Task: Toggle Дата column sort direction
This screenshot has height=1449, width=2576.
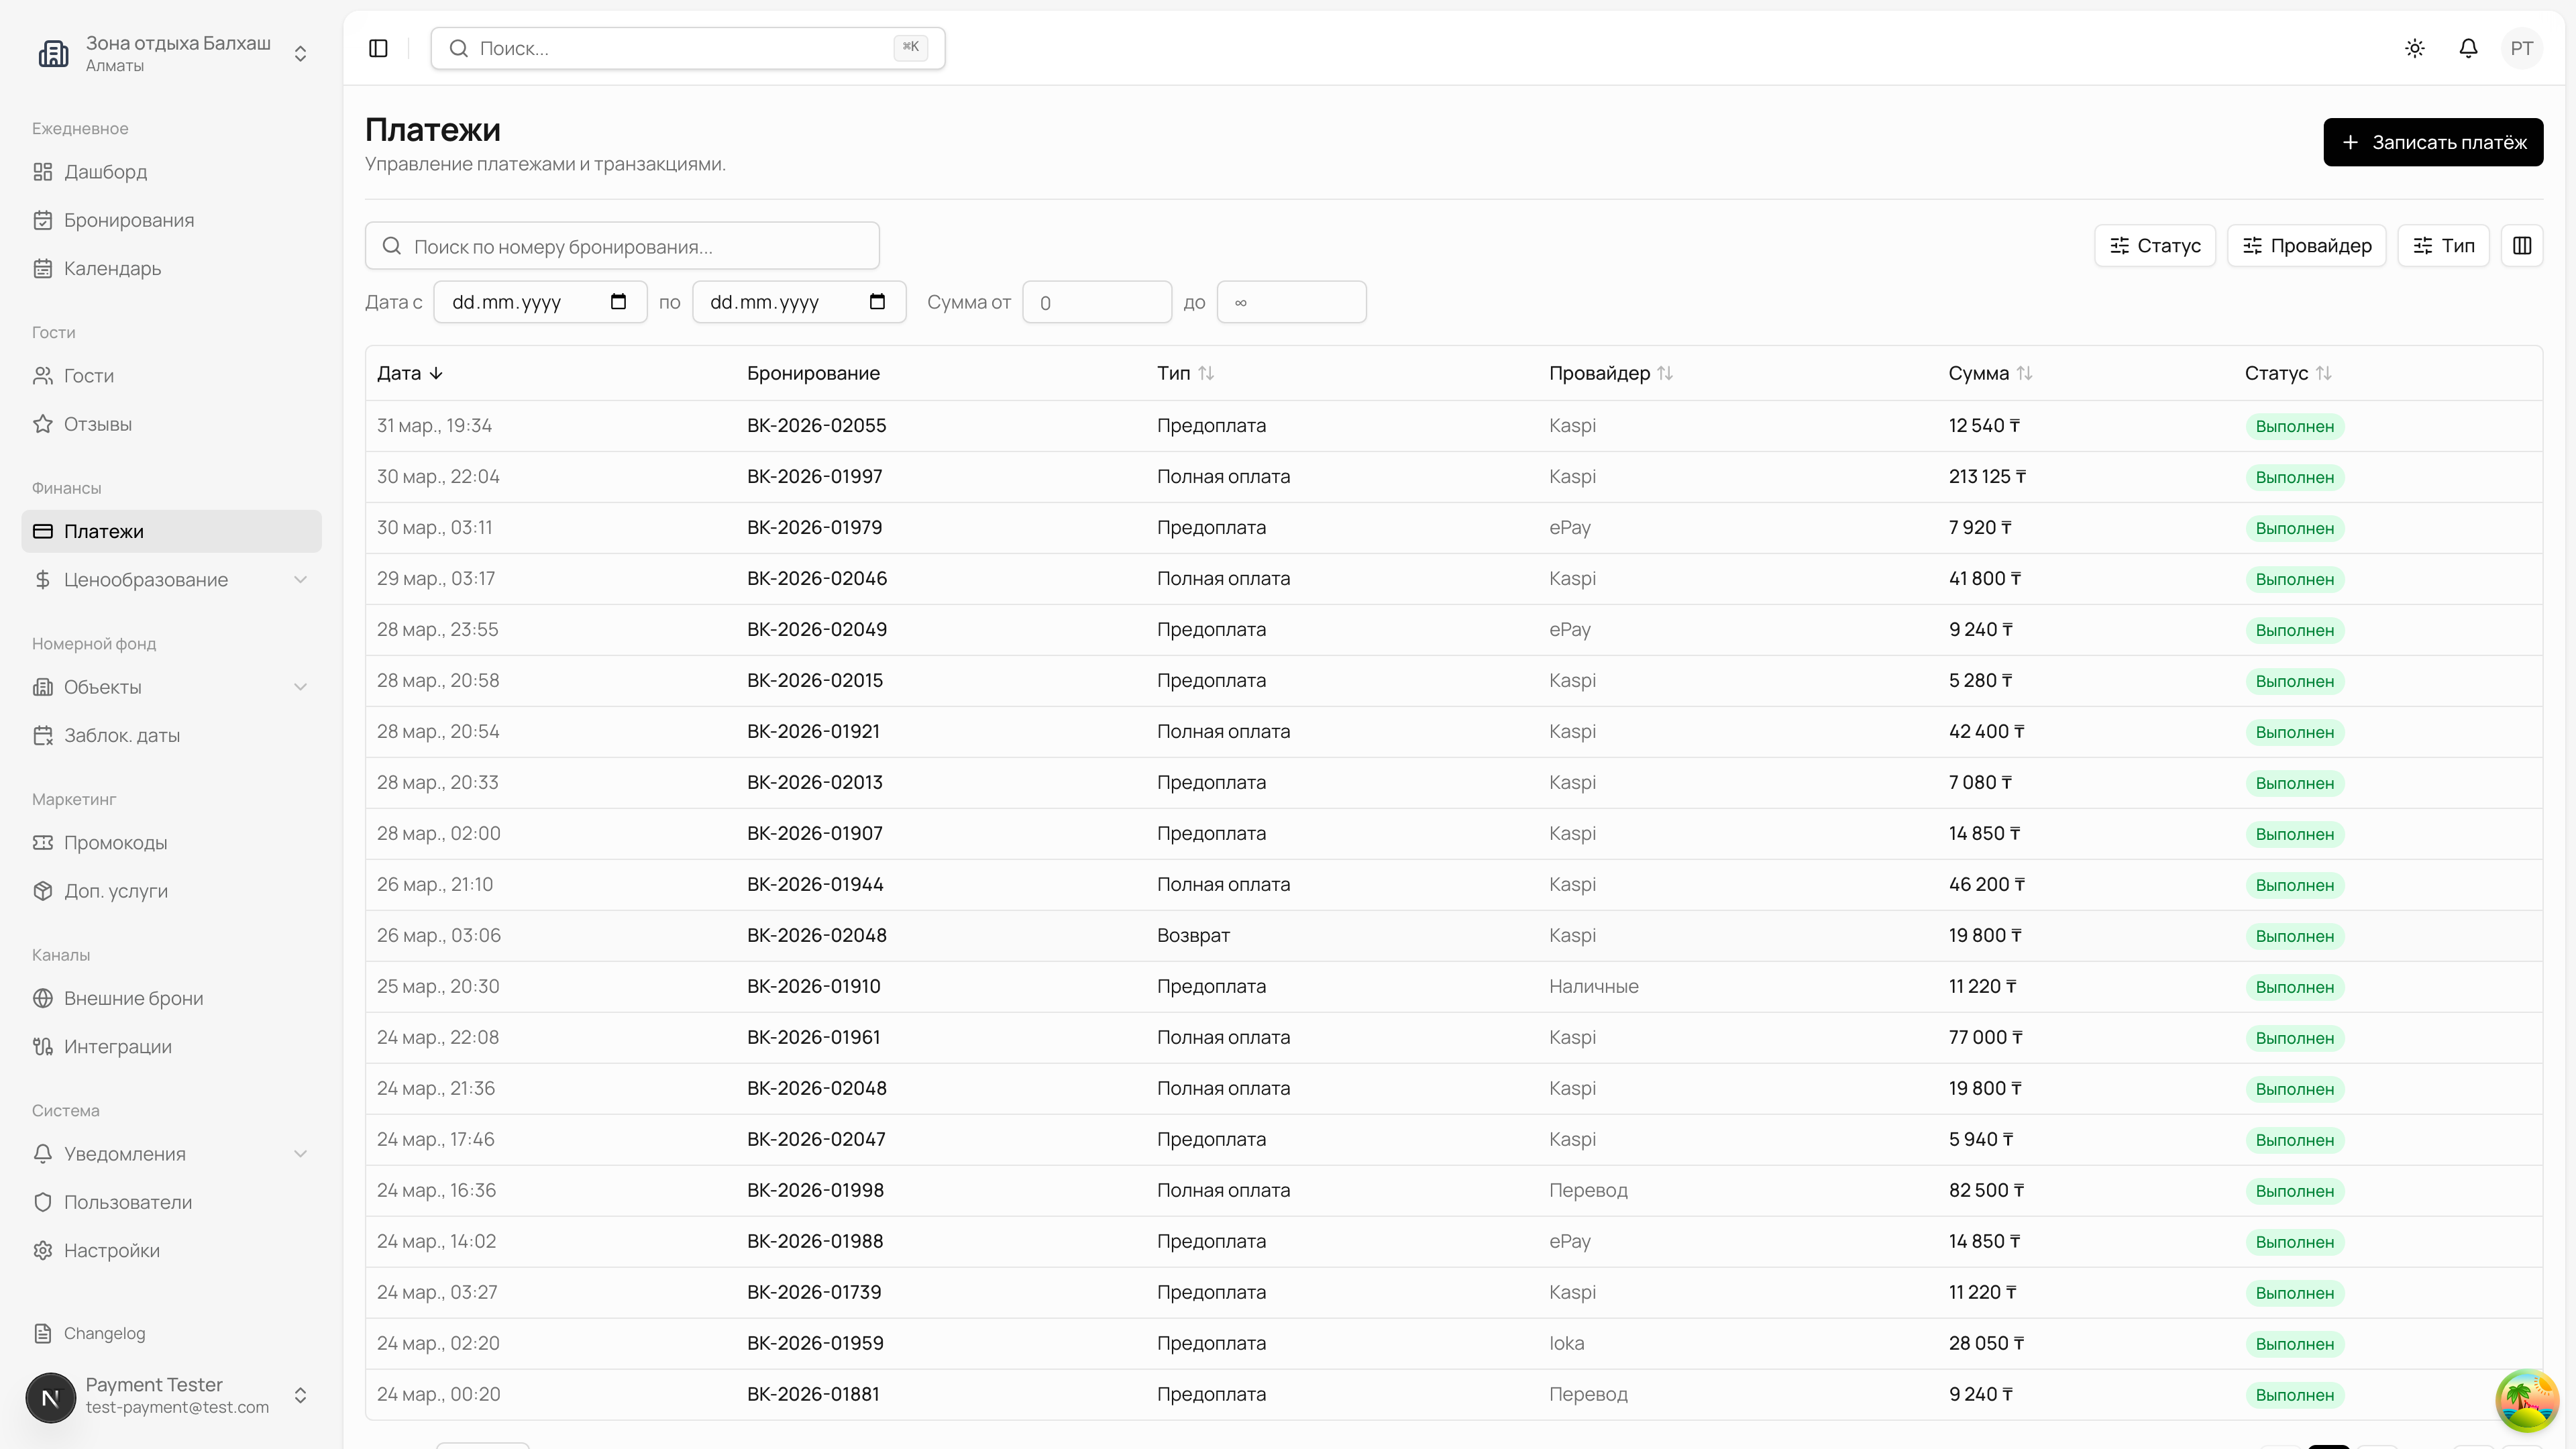Action: pyautogui.click(x=409, y=373)
